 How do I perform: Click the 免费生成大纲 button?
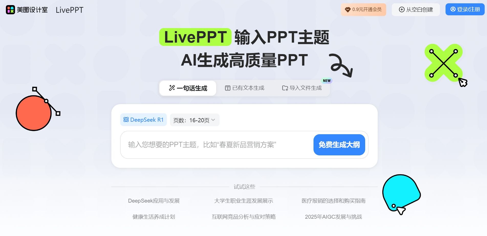tap(339, 145)
